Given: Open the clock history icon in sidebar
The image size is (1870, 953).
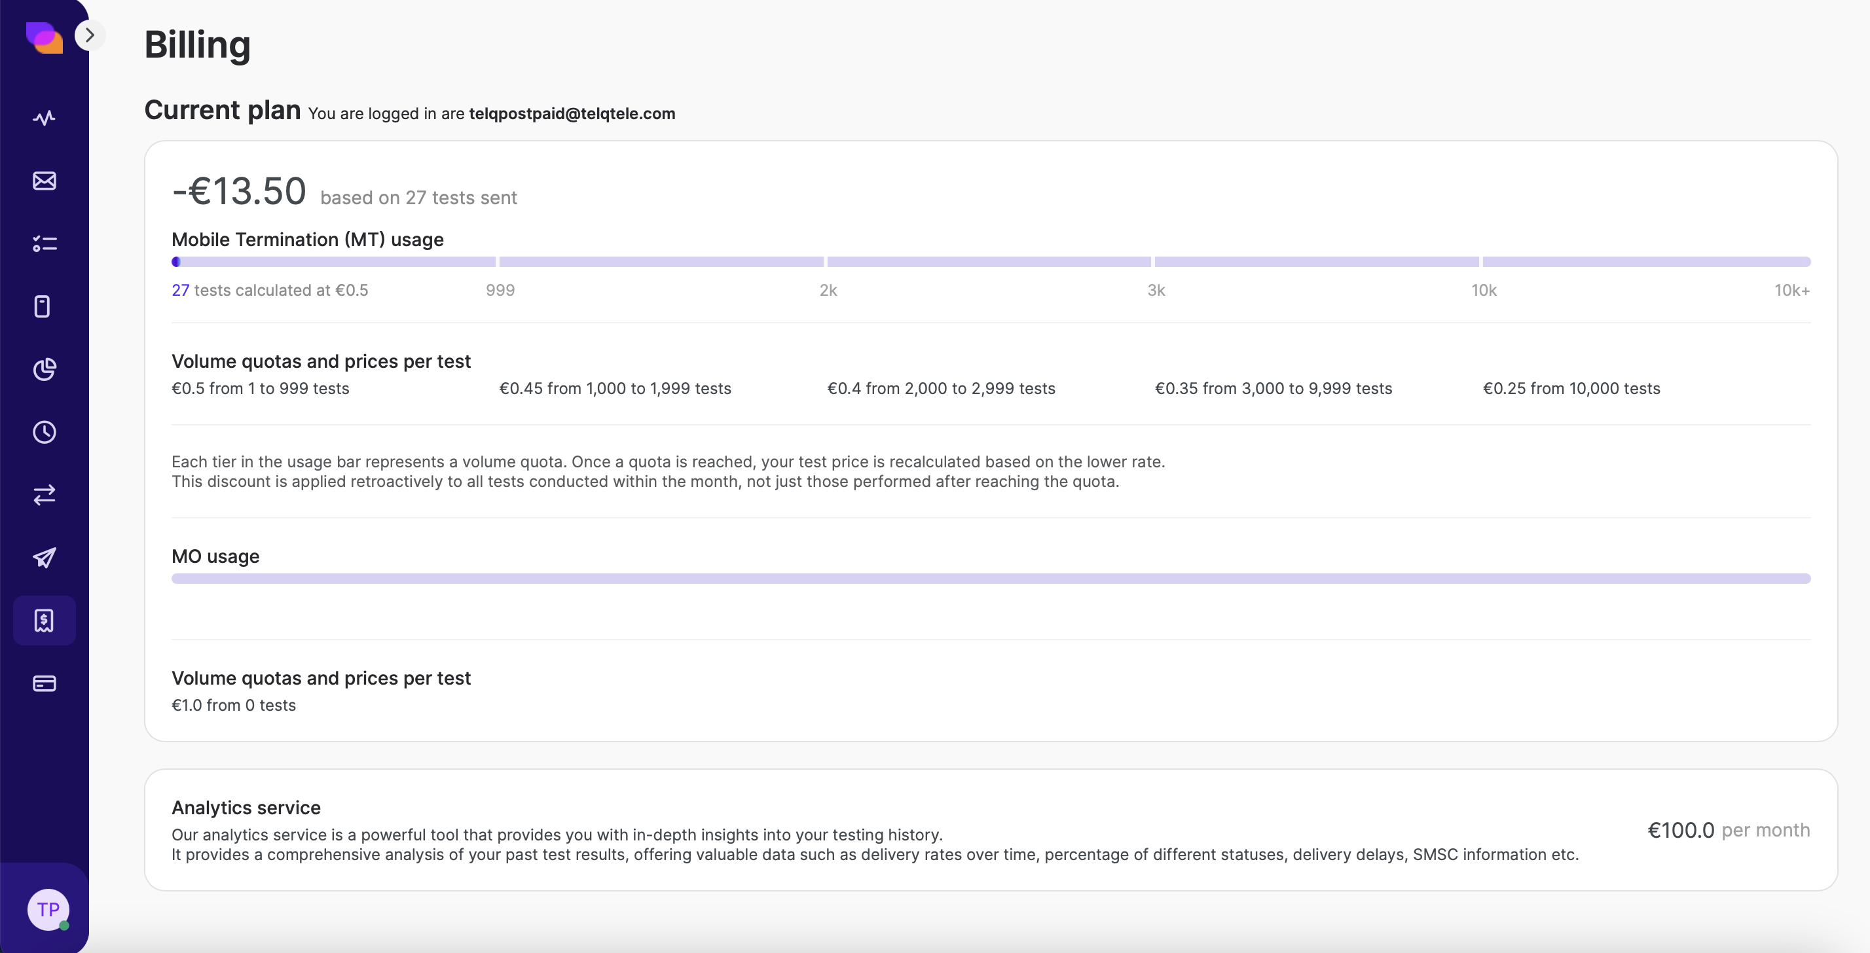Looking at the screenshot, I should (45, 432).
